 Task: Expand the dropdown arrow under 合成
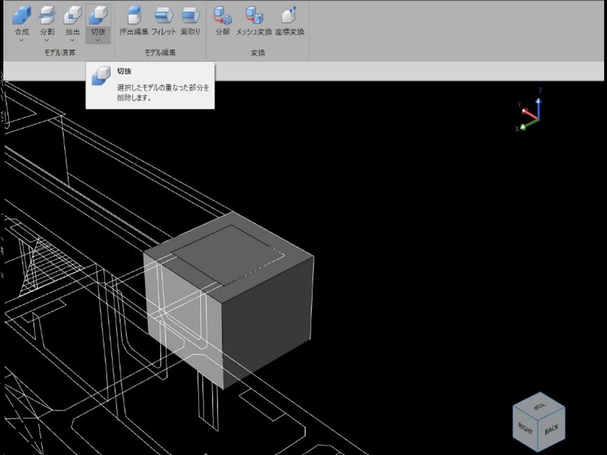tap(21, 40)
